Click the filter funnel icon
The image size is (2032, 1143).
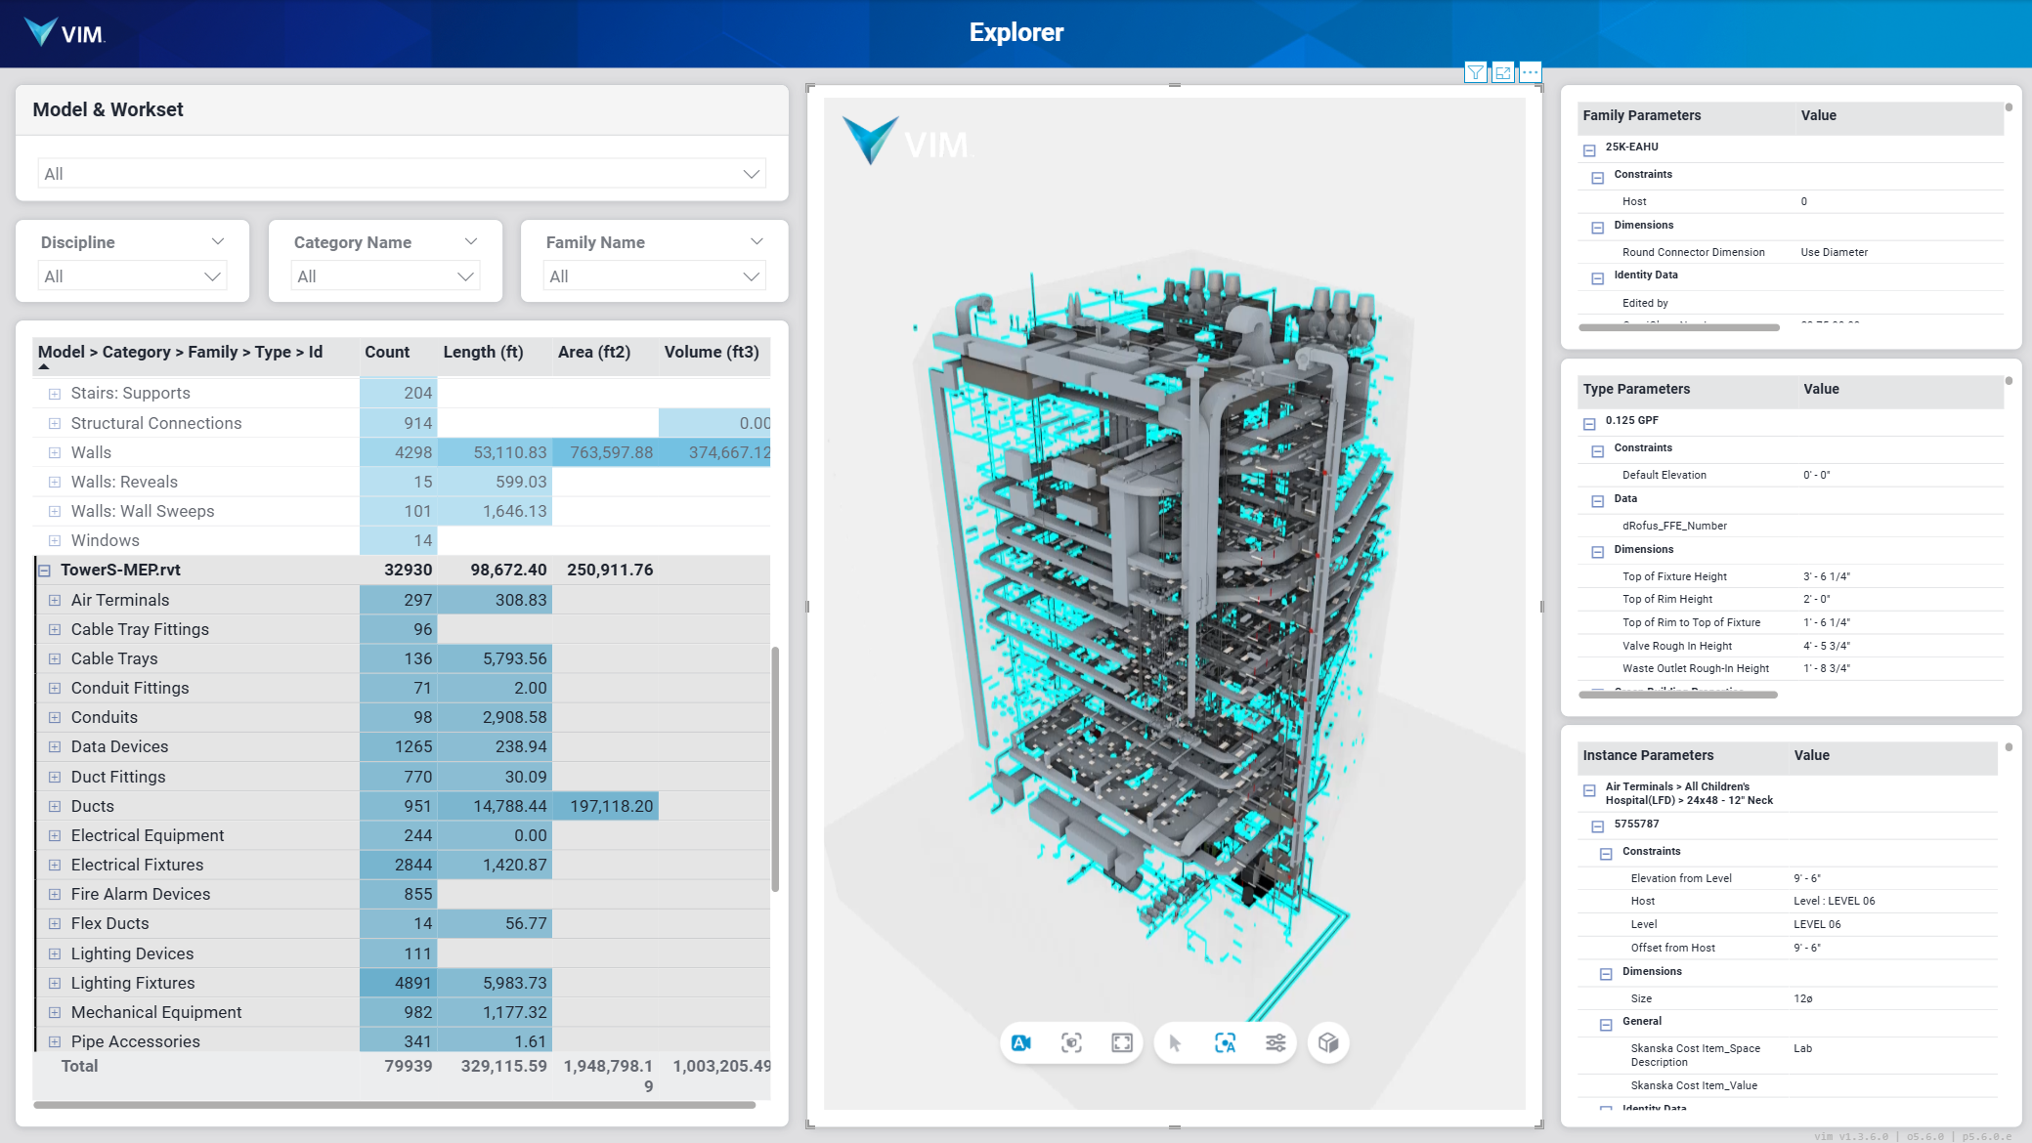(x=1476, y=73)
